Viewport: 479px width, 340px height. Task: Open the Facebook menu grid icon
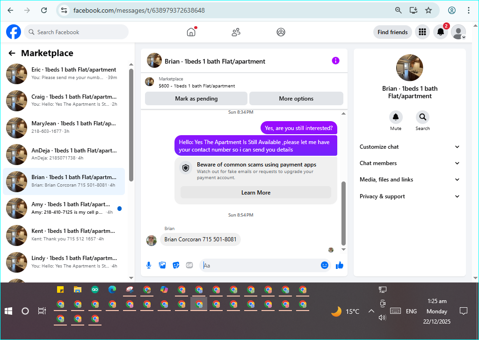point(422,32)
